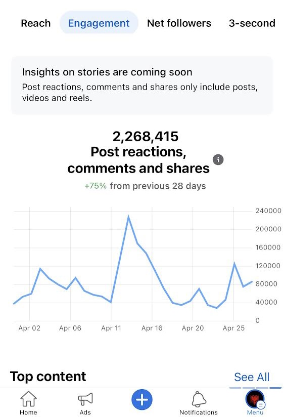Open the Notifications bell icon
Screen dimensions: 284x417
[199, 399]
